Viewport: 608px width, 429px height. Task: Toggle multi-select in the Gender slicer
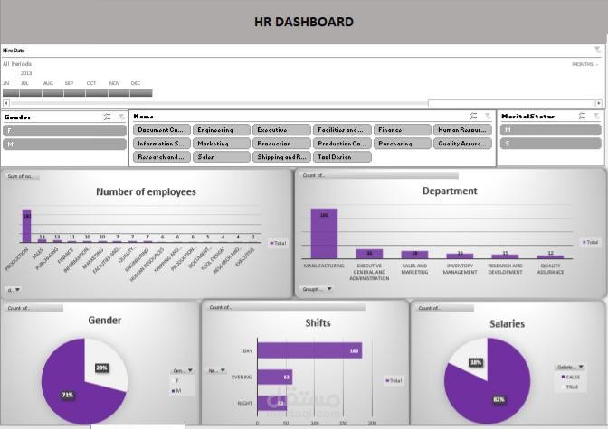(108, 117)
